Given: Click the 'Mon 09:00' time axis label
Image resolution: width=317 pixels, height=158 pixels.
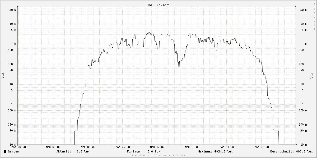Looking at the screenshot, I should 123,147.
